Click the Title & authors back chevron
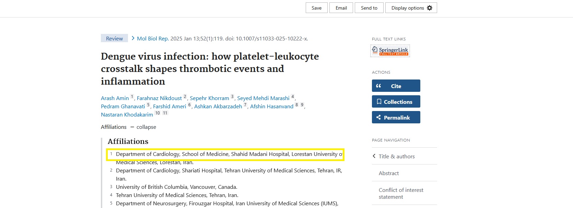The image size is (573, 208). [374, 156]
